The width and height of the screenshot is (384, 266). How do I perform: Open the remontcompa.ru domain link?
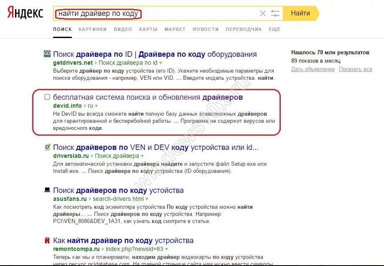point(76,249)
